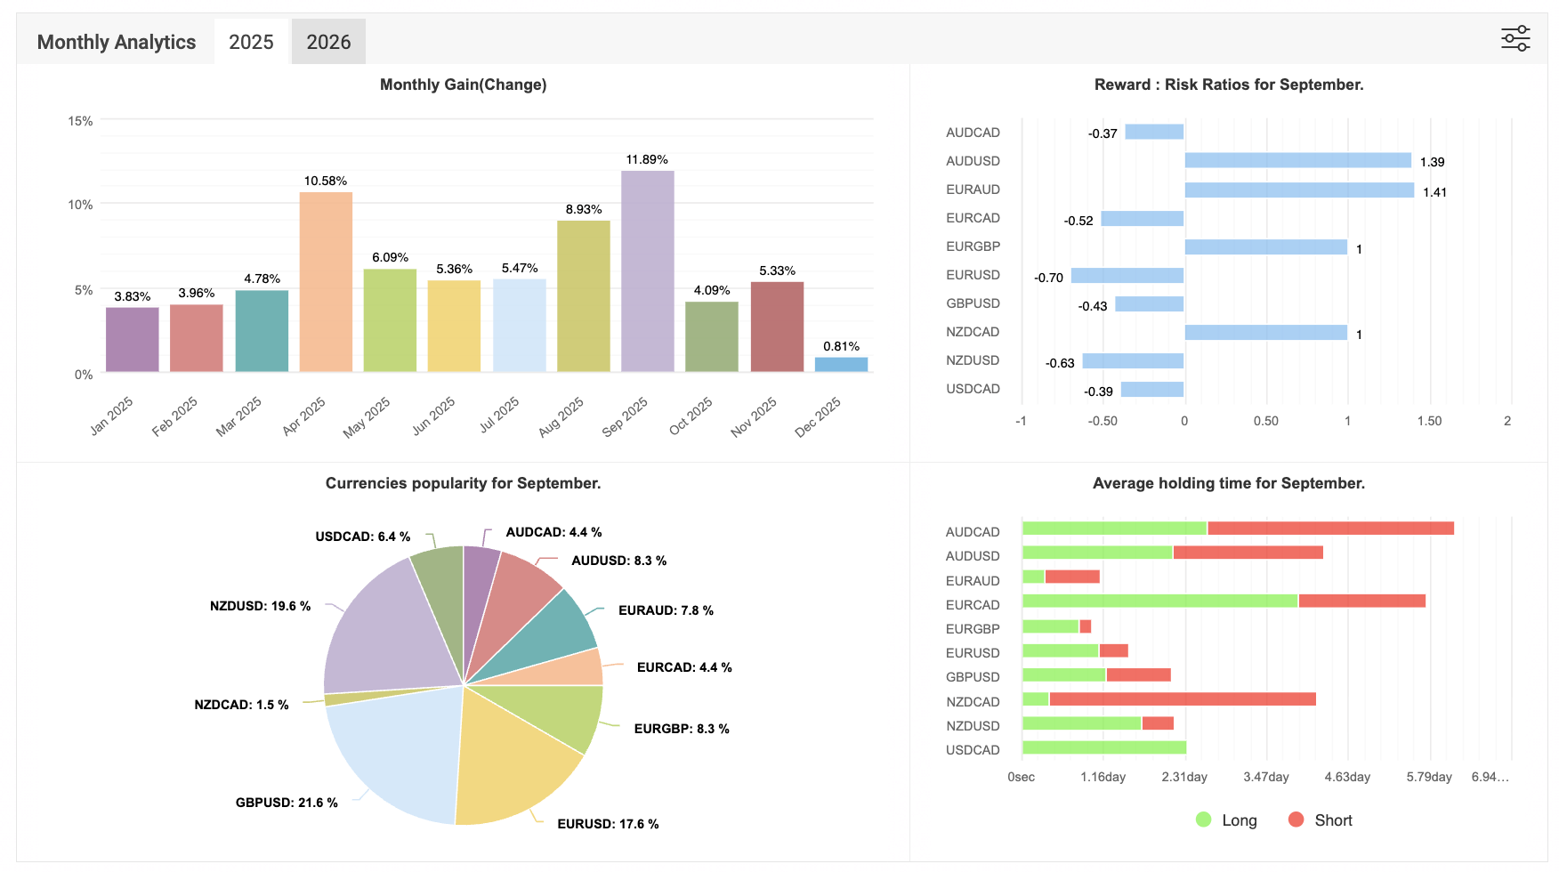Select the 2025 tab
The image size is (1559, 872).
click(251, 42)
